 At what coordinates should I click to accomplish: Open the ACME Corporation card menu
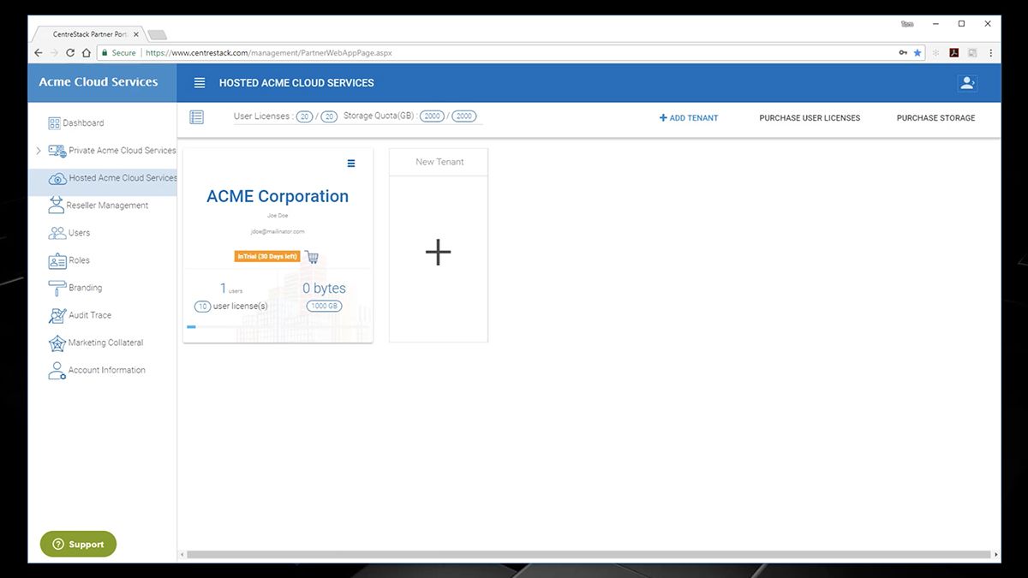[350, 163]
